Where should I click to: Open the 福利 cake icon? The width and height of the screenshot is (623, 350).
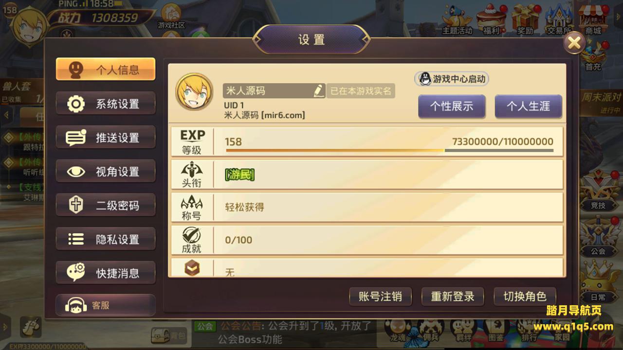491,19
